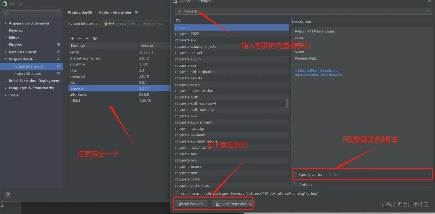Click the add package plus icon
The image size is (435, 214).
[x=72, y=38]
